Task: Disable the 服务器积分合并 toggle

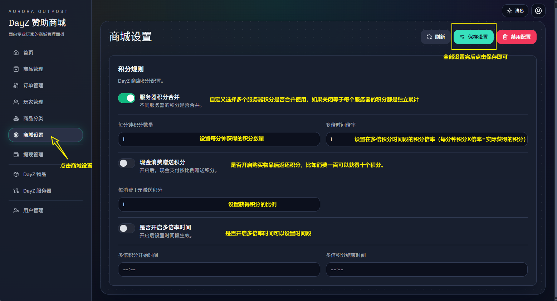Action: (127, 98)
